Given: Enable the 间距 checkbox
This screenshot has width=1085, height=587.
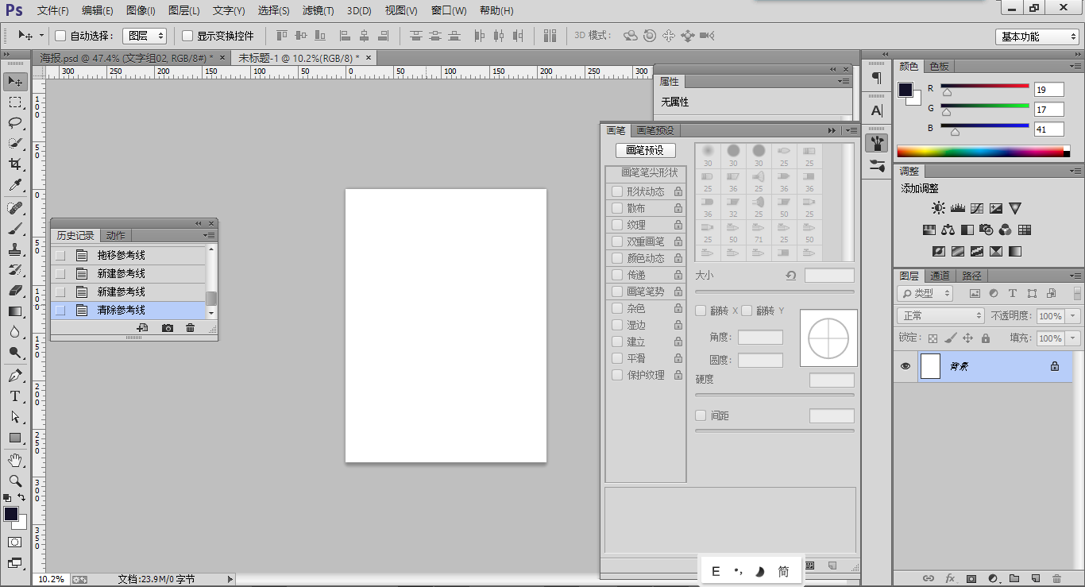Looking at the screenshot, I should [701, 415].
